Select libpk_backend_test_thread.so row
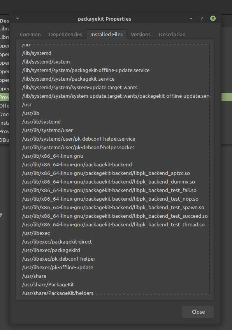Viewport: 232px width, 330px height. [115, 225]
